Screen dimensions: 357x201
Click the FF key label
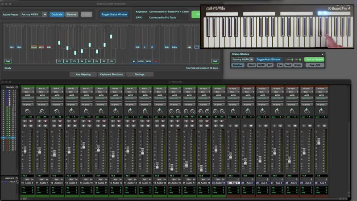tap(152, 47)
